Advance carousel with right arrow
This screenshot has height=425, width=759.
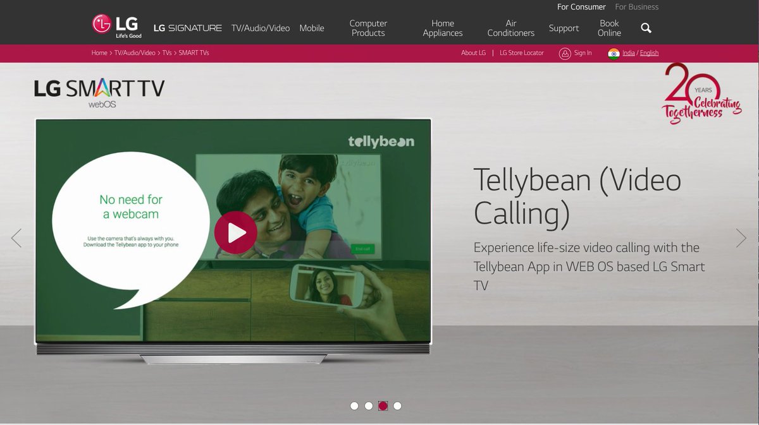741,237
